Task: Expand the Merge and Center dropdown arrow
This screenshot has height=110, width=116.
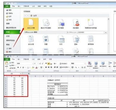Action: point(69,67)
